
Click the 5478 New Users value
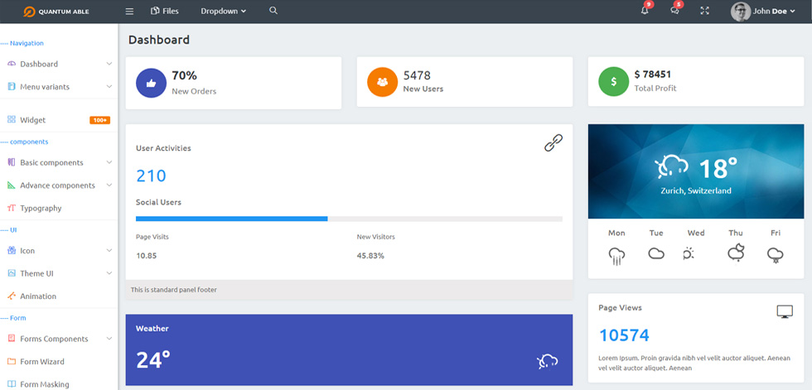(x=417, y=75)
